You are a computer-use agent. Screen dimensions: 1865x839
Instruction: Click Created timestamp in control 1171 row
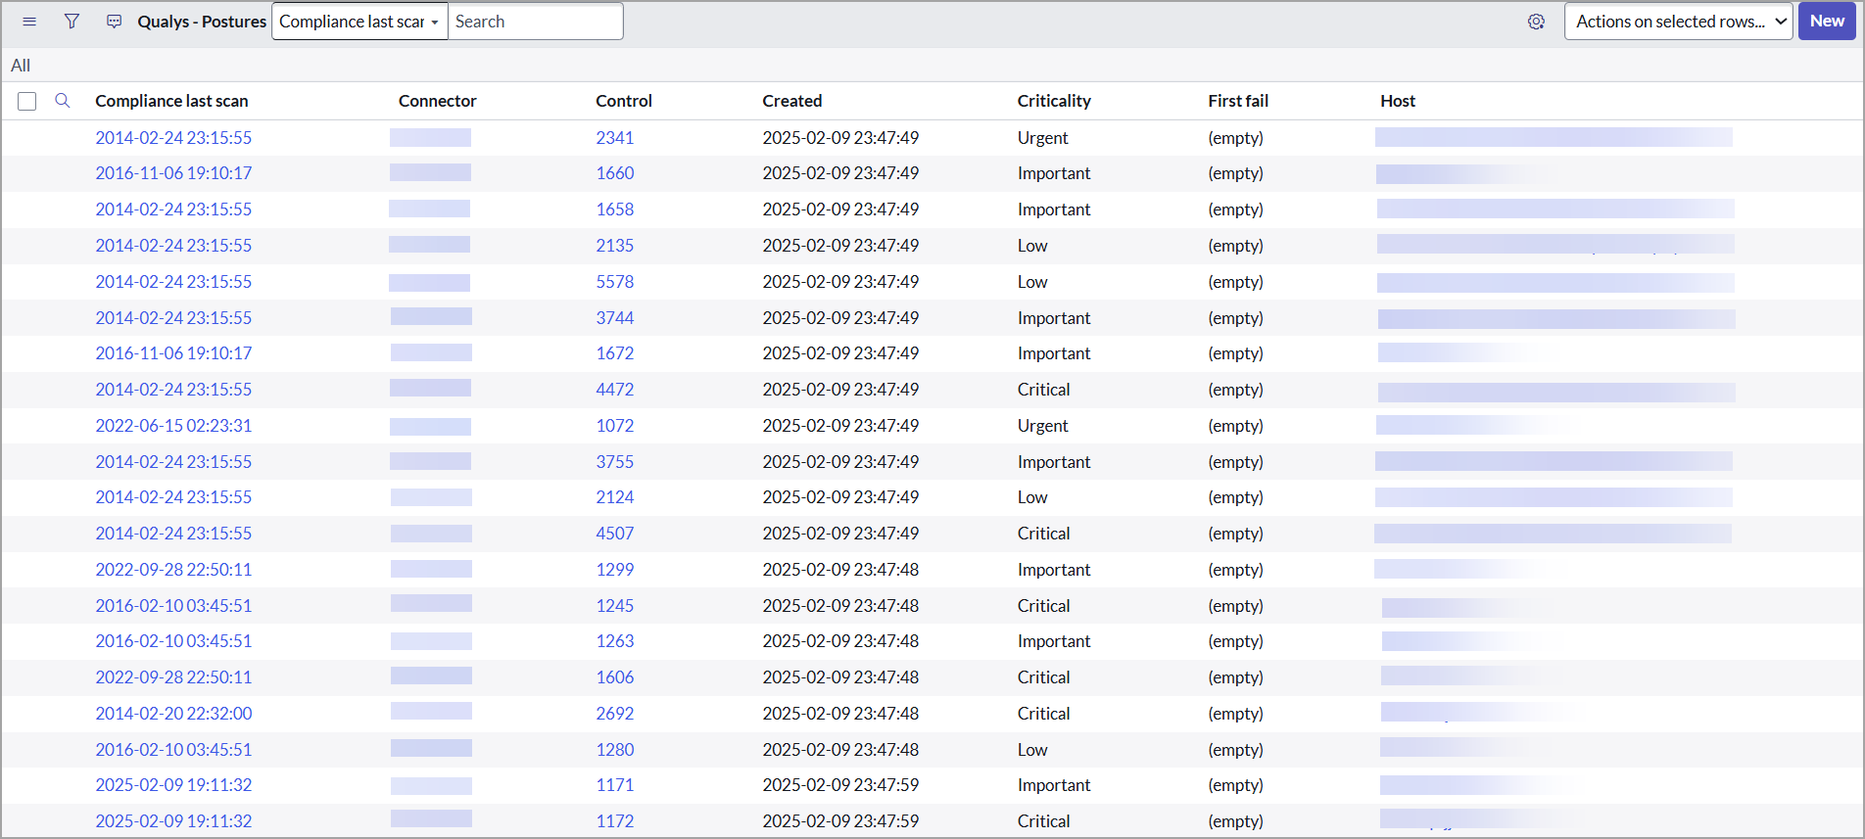(840, 785)
